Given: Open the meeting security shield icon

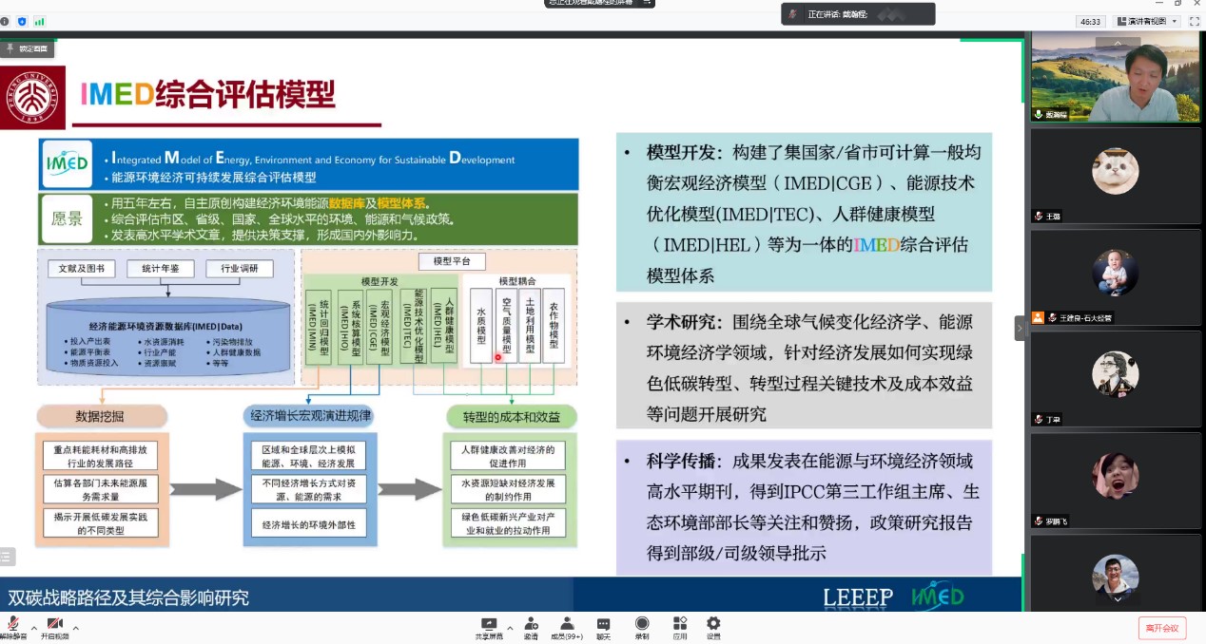Looking at the screenshot, I should click(22, 22).
